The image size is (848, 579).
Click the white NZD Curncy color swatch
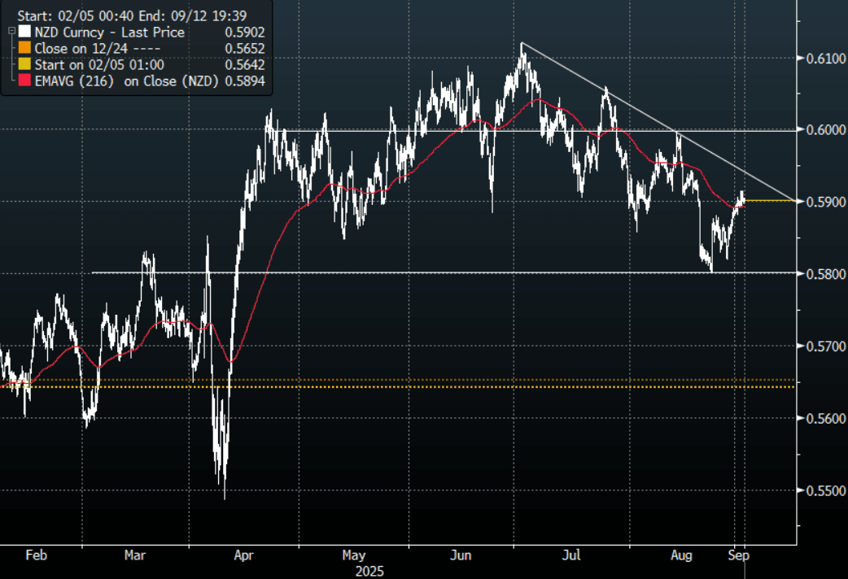pos(26,33)
